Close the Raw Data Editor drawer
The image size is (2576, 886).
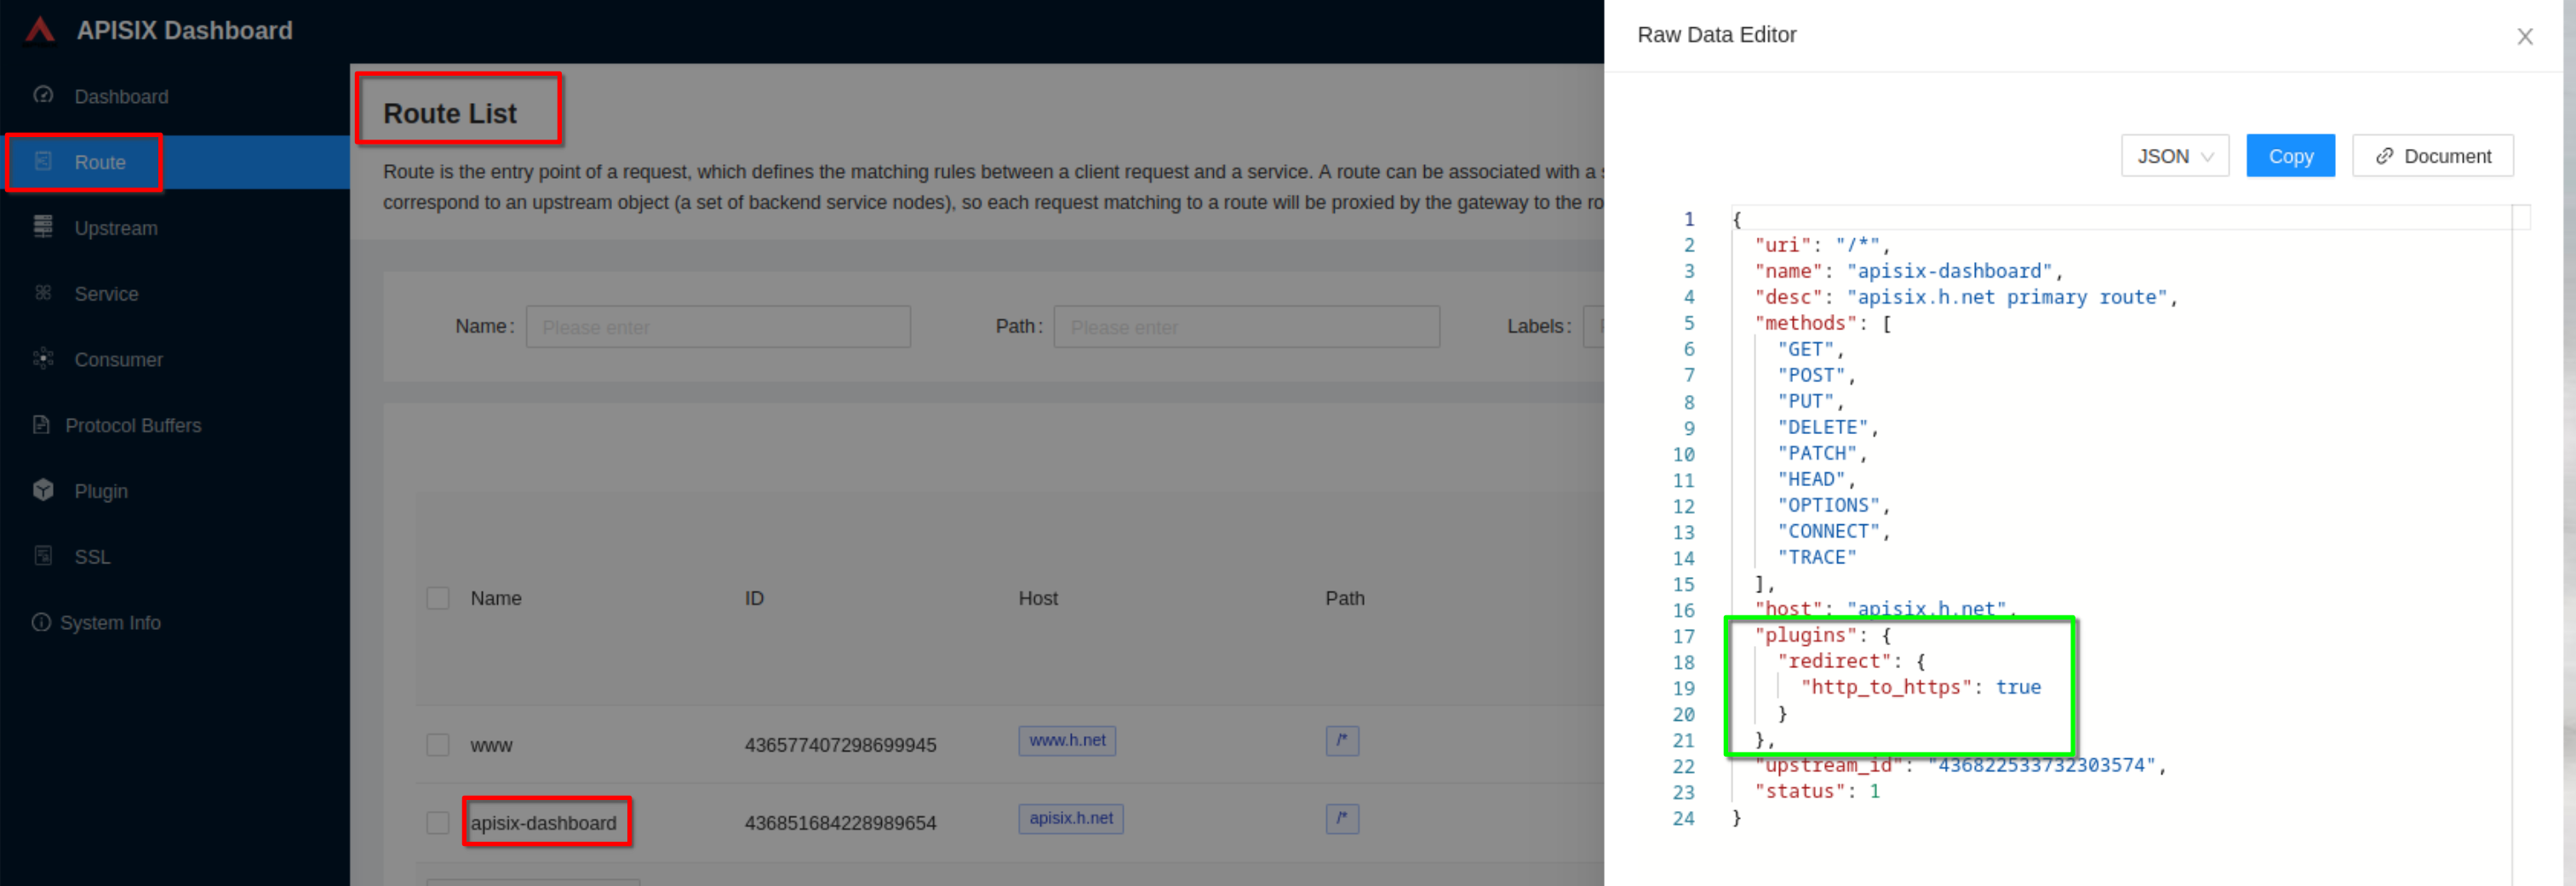coord(2524,37)
